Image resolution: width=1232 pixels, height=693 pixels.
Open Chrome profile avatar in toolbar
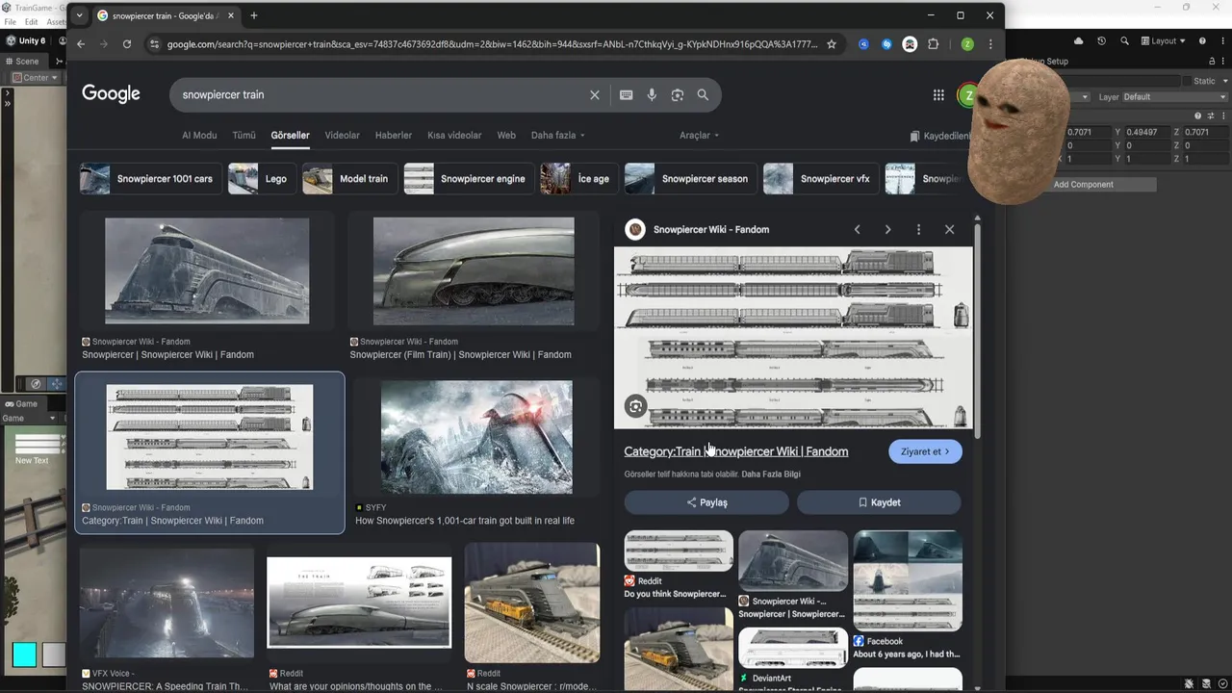tap(967, 44)
